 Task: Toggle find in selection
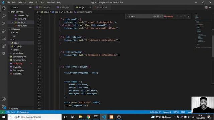185,16
